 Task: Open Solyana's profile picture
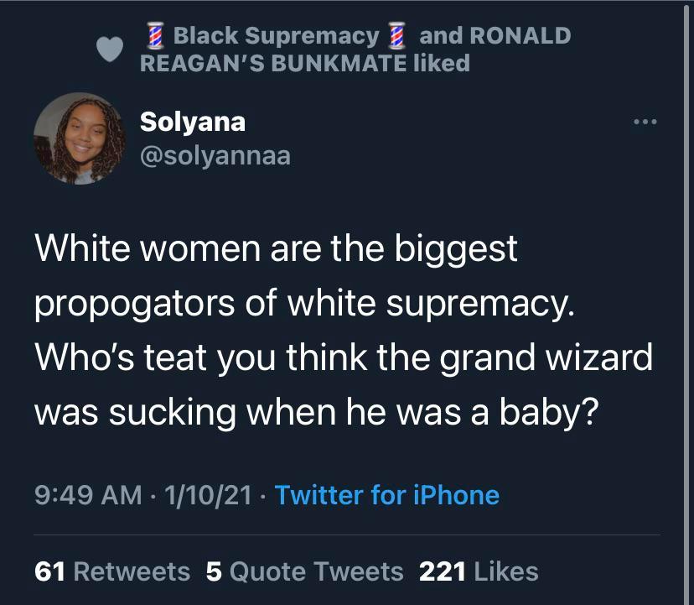[x=73, y=138]
